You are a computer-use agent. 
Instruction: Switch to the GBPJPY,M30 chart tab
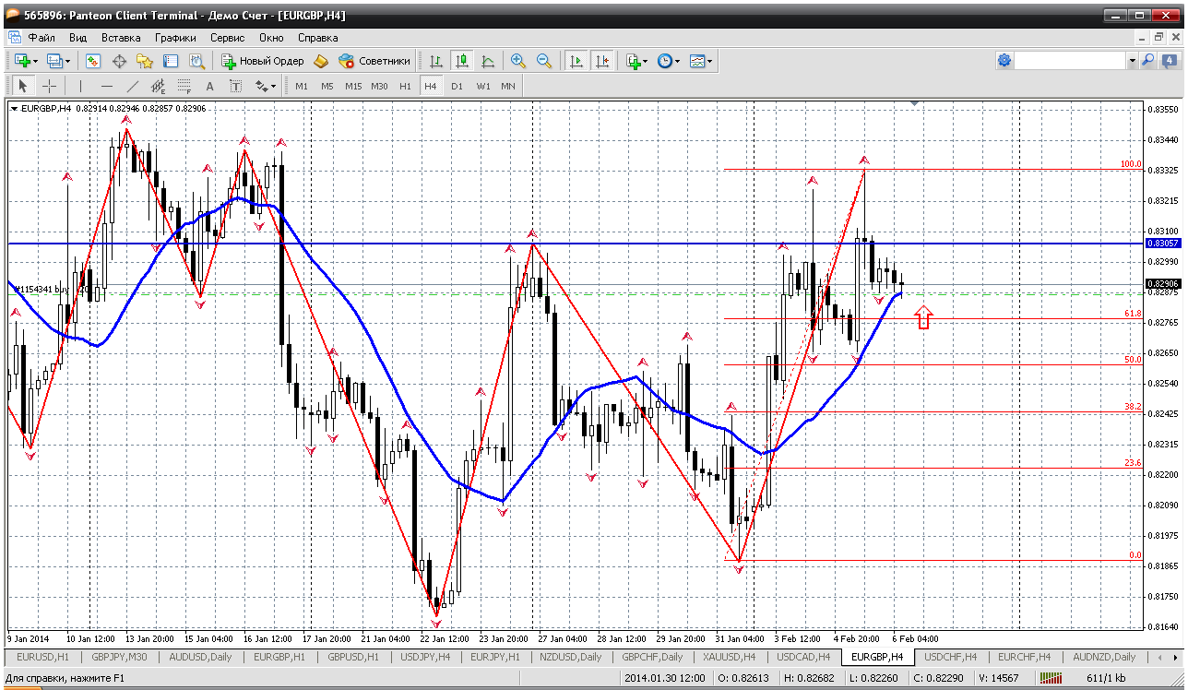tap(120, 657)
